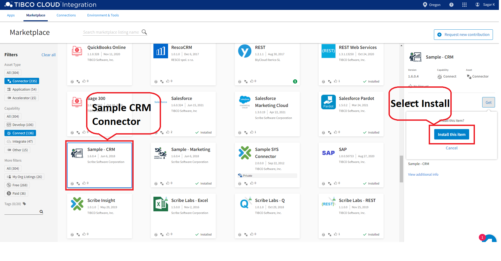Open the Environment & Tools tab

103,15
